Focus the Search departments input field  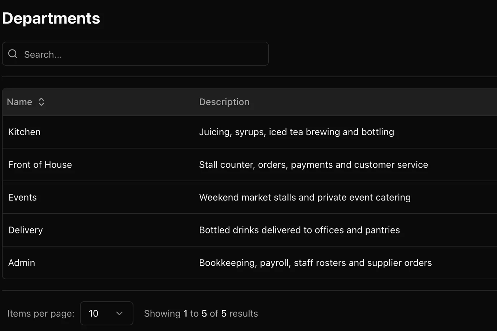click(x=135, y=54)
